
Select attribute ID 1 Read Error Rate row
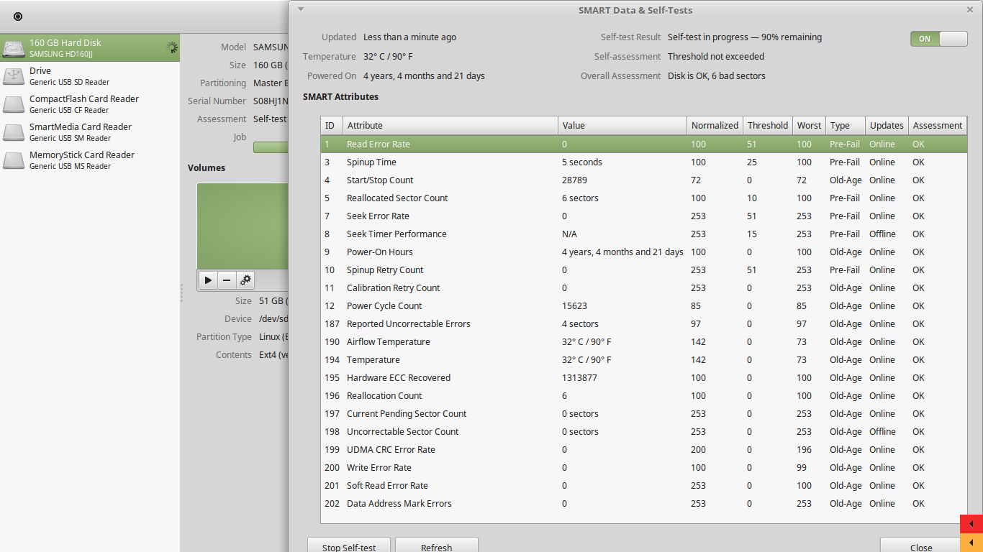coord(643,144)
